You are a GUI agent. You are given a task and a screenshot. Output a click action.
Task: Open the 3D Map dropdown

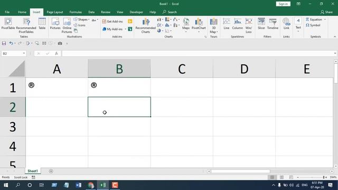pos(217,32)
